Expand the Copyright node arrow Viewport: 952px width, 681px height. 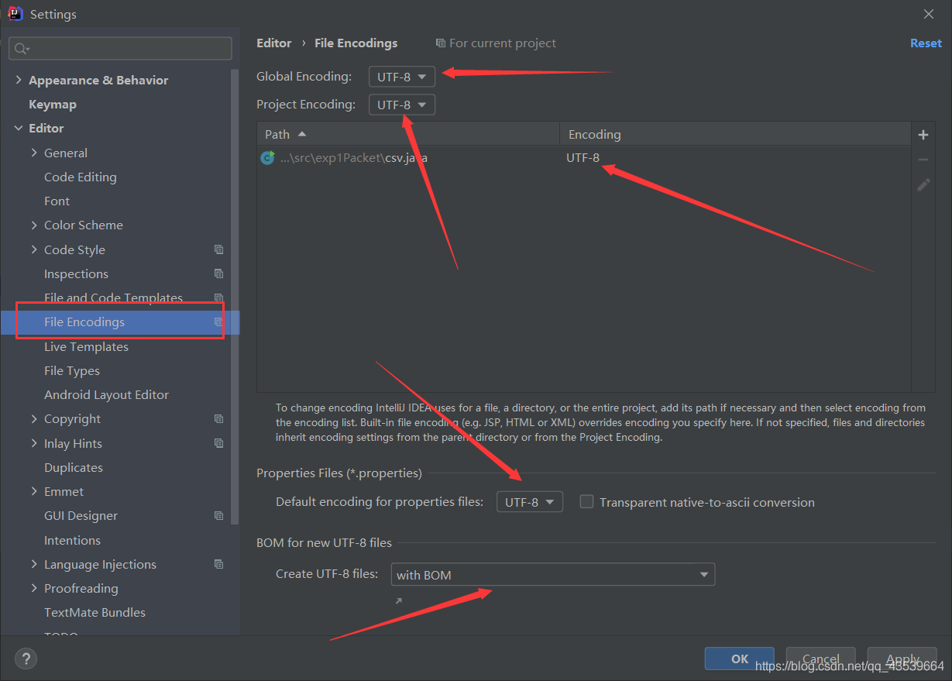[x=34, y=418]
